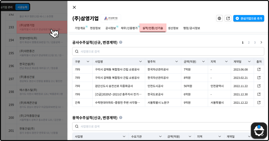This screenshot has width=269, height=141.
Task: Select 한양이엔지(주) in company list
Action: 42,40
